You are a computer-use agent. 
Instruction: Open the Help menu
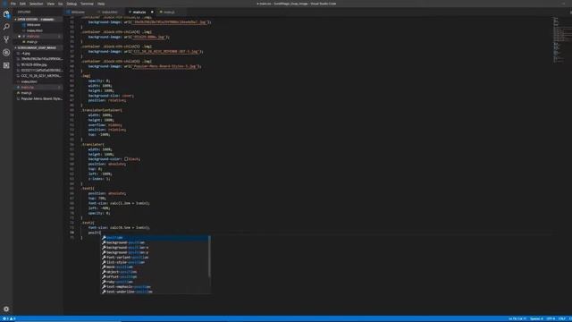[101, 4]
